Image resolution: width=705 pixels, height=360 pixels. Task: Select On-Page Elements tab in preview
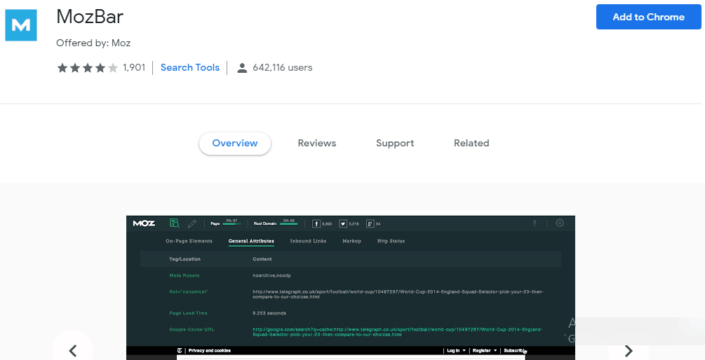pyautogui.click(x=189, y=241)
